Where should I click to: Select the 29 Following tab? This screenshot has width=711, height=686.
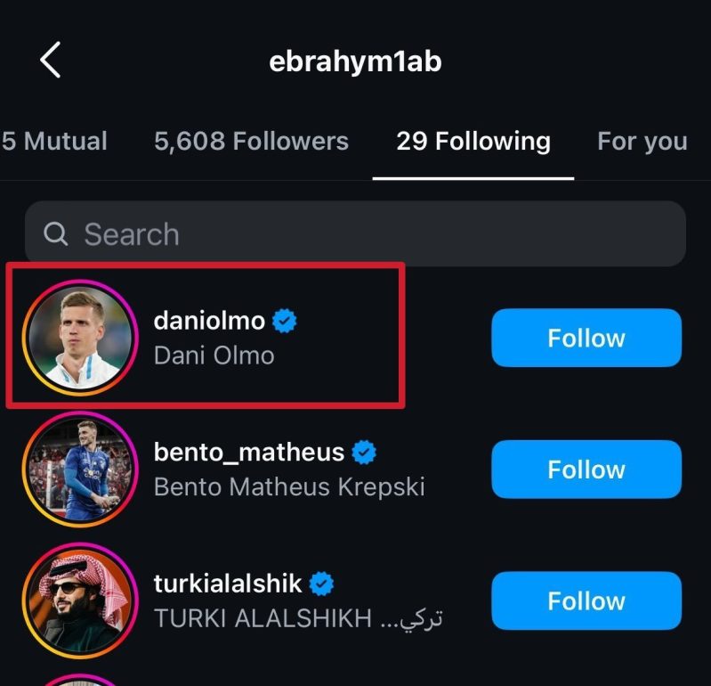[473, 141]
